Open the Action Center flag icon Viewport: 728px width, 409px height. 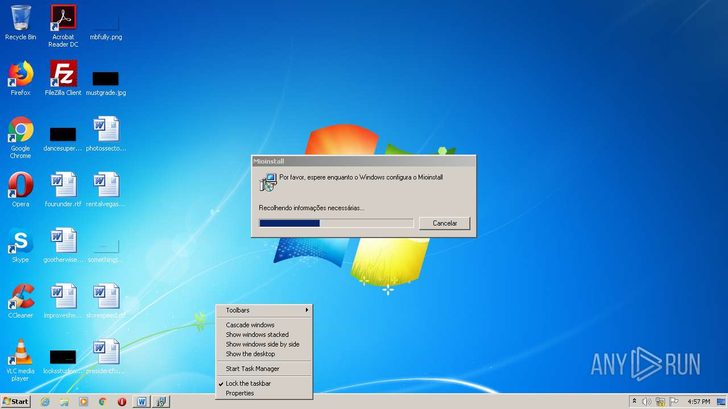(674, 402)
